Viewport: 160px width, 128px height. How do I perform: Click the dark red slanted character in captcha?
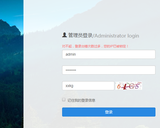(x=125, y=87)
